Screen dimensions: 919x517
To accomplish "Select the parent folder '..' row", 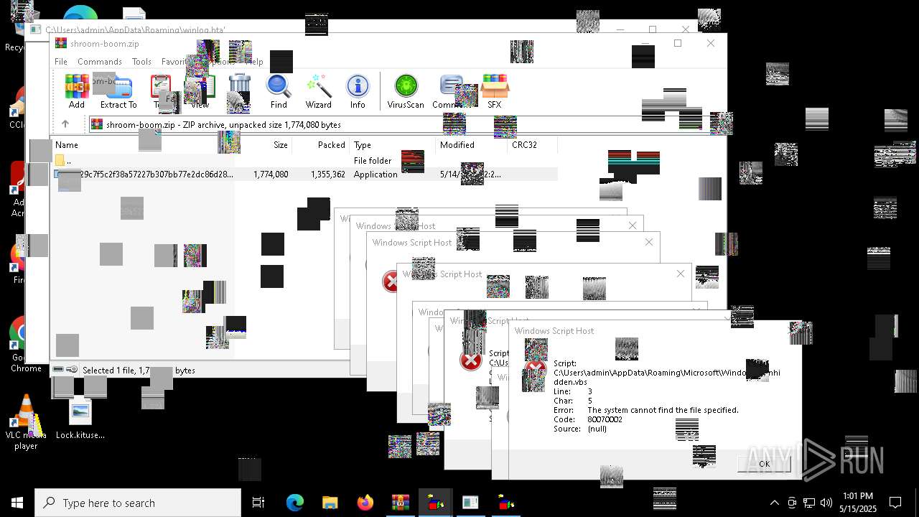I will (305, 161).
